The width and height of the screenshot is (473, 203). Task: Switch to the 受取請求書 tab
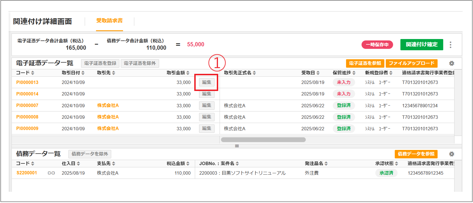tap(110, 21)
